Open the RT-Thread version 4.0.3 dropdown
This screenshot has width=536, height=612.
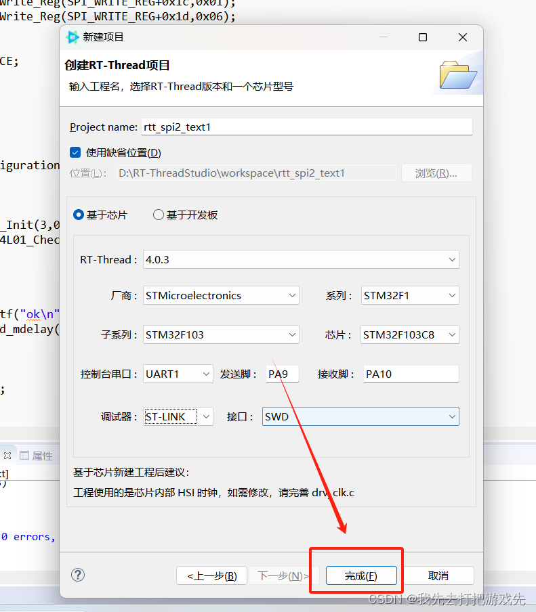301,259
